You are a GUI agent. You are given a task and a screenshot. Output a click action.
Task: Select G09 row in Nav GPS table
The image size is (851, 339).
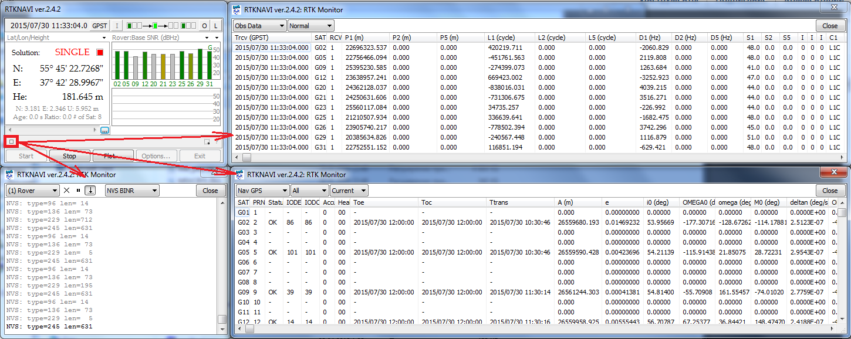(x=536, y=292)
